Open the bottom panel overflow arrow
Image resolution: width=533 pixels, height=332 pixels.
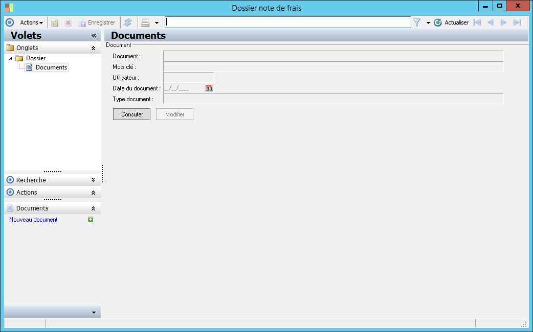[x=94, y=312]
